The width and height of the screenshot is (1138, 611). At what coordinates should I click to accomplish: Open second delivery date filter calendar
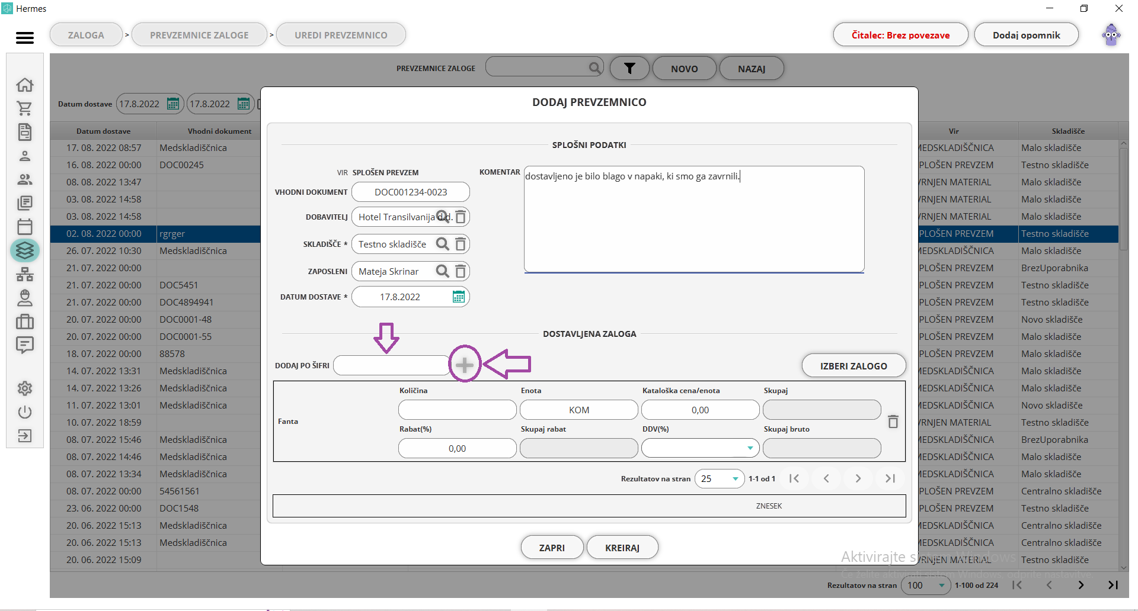(x=244, y=104)
